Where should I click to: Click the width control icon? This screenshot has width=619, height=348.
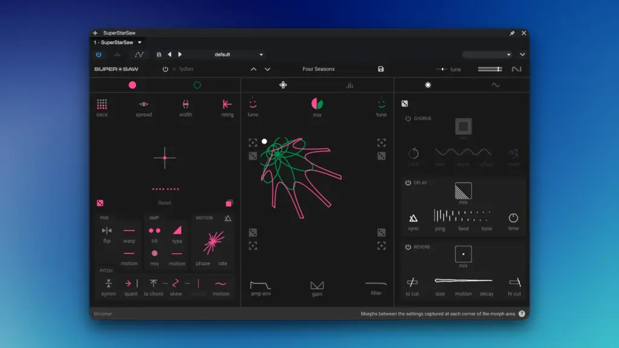tap(186, 104)
